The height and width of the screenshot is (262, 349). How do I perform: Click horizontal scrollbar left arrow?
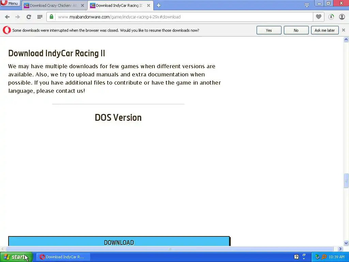point(2,249)
